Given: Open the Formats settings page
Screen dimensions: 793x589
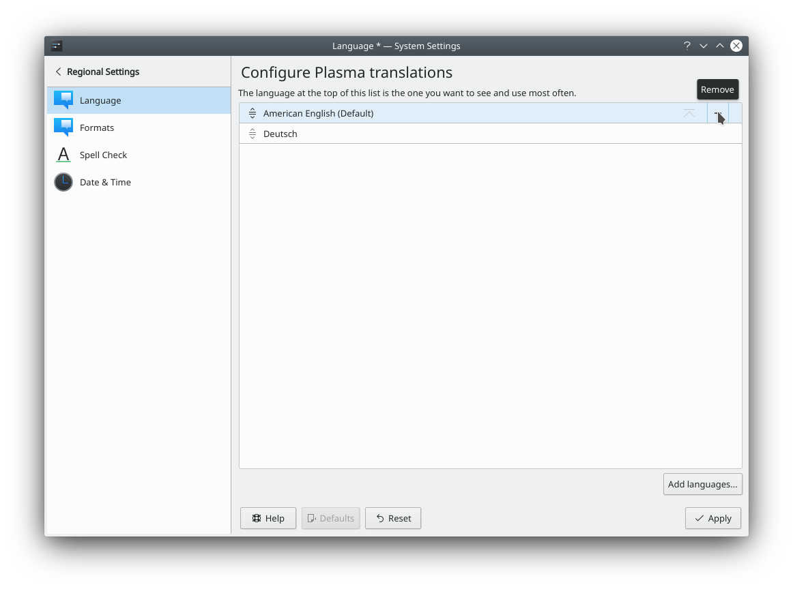Looking at the screenshot, I should (x=139, y=127).
